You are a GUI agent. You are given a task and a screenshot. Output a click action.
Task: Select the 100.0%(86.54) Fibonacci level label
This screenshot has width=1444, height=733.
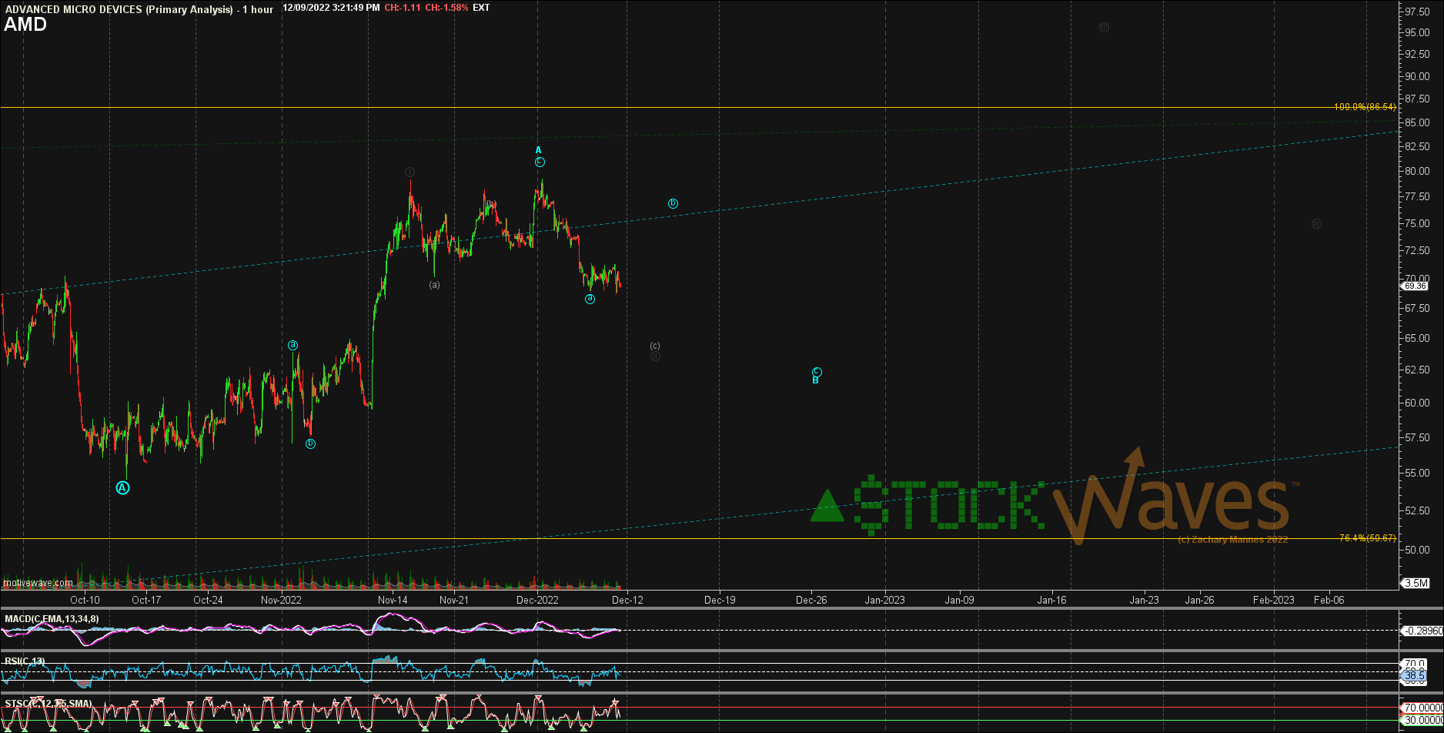[1365, 107]
